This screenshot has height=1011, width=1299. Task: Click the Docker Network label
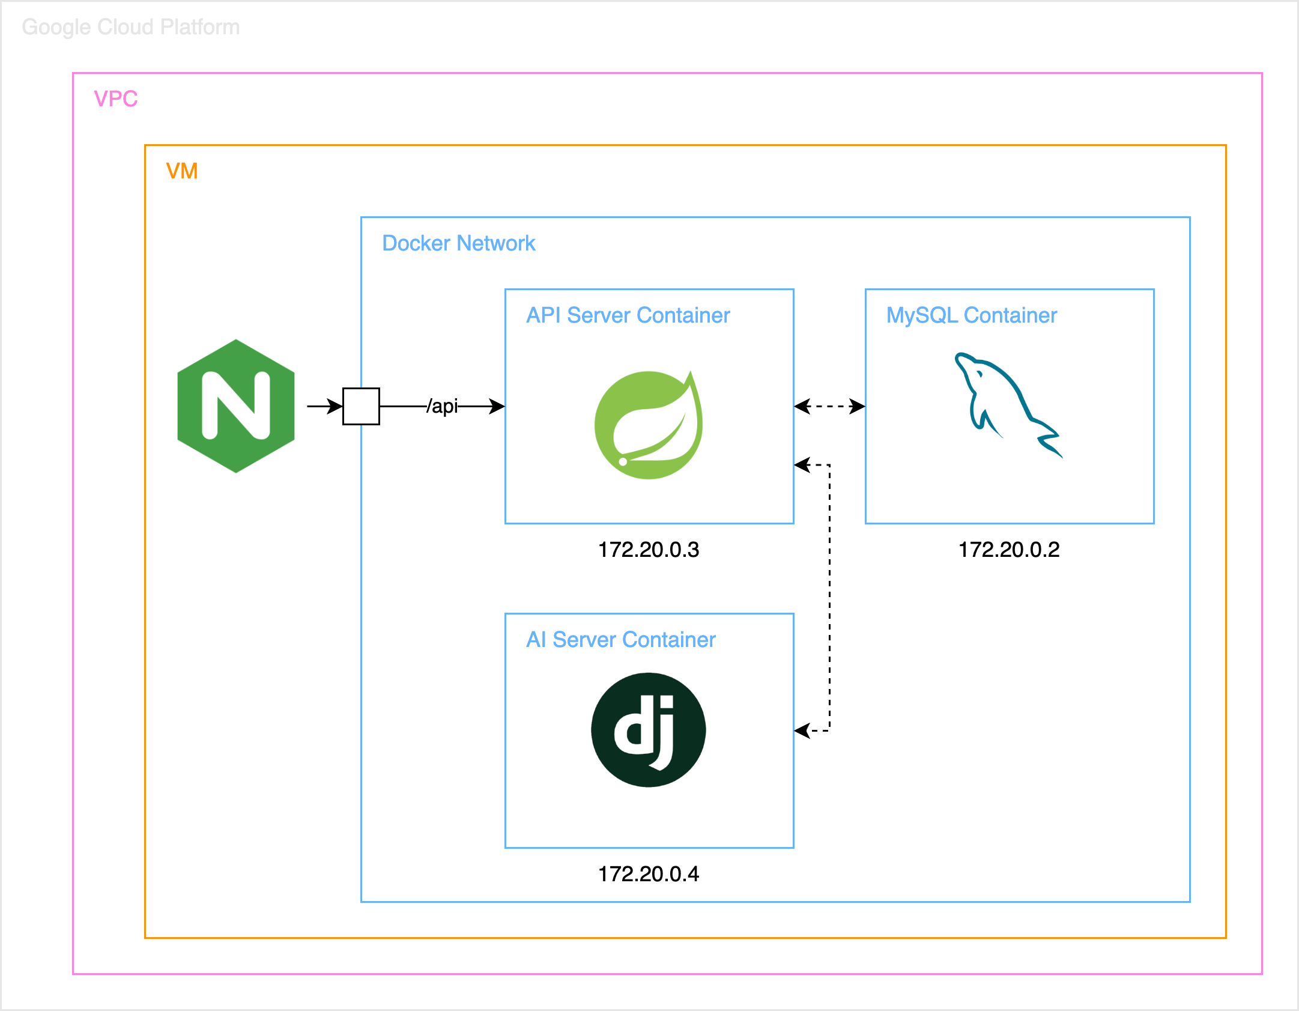pyautogui.click(x=459, y=243)
